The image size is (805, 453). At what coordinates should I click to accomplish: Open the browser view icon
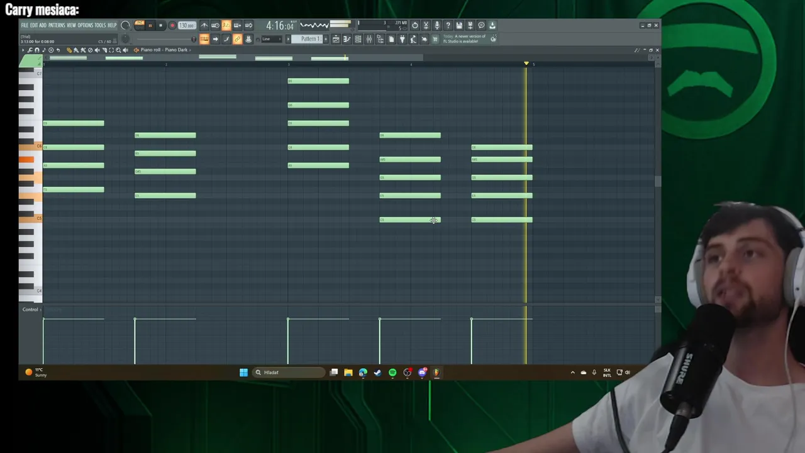tap(380, 39)
